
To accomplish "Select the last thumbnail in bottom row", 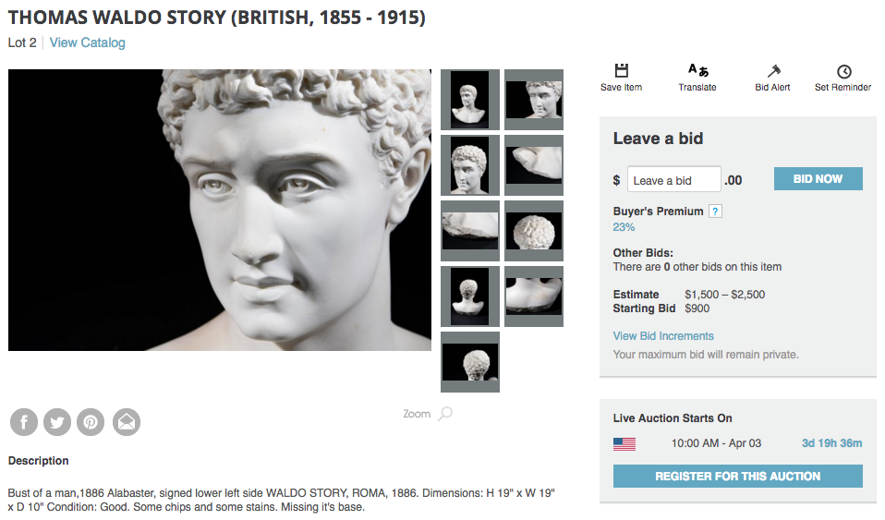I will pyautogui.click(x=470, y=362).
